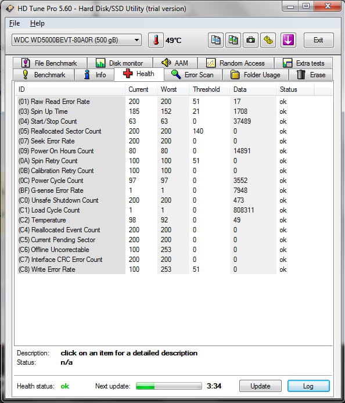Minimize the HD Tune Pro window
This screenshot has height=403, width=345.
(x=290, y=6)
